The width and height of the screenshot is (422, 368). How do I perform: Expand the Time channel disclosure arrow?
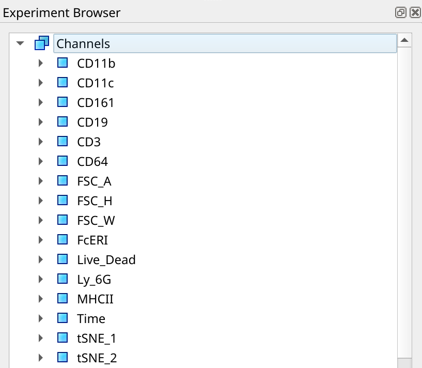(x=41, y=319)
